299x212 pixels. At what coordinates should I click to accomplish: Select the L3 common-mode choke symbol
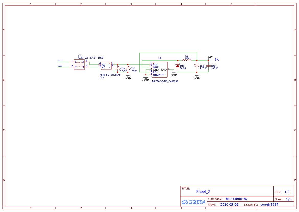pos(79,65)
